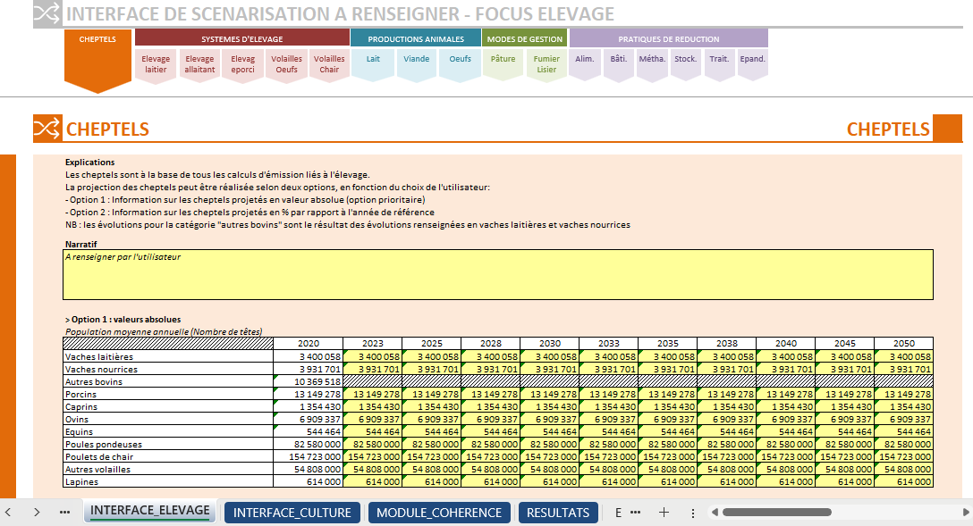Open the RESULTATS sheet tab
This screenshot has width=973, height=526.
tap(558, 513)
